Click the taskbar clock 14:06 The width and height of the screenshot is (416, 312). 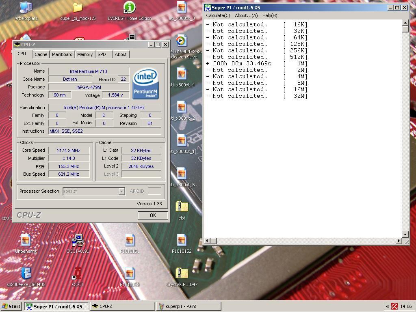[x=406, y=306]
